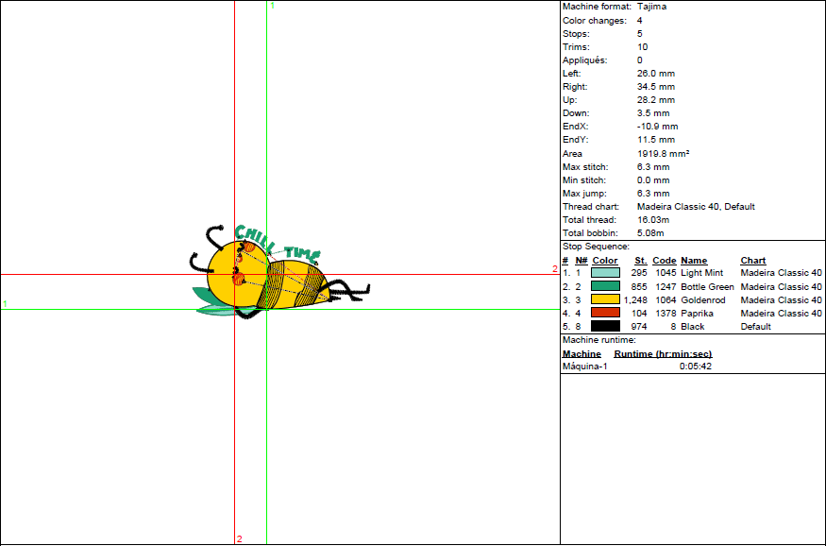This screenshot has height=546, width=826.
Task: Click the Light Mint color swatch
Action: [x=605, y=273]
